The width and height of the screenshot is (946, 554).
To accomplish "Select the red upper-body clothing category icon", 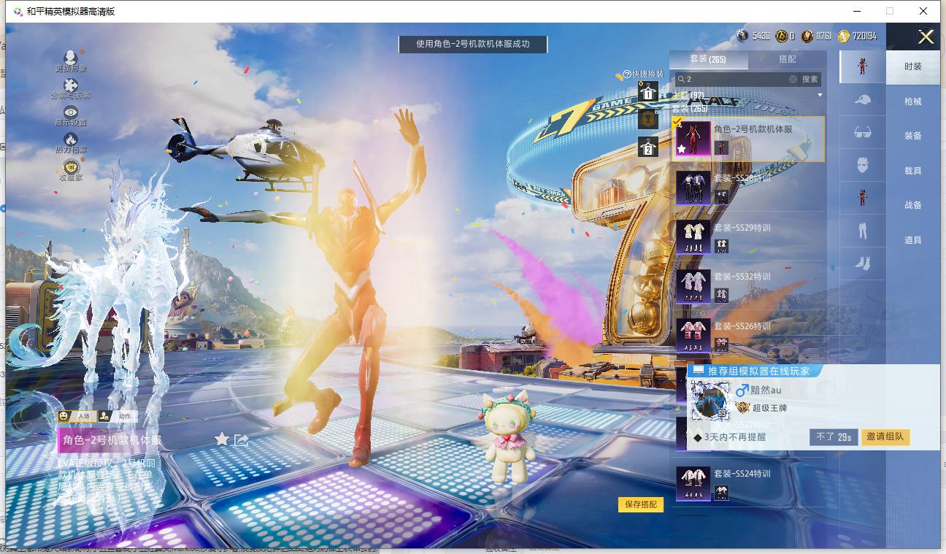I will pos(863,198).
